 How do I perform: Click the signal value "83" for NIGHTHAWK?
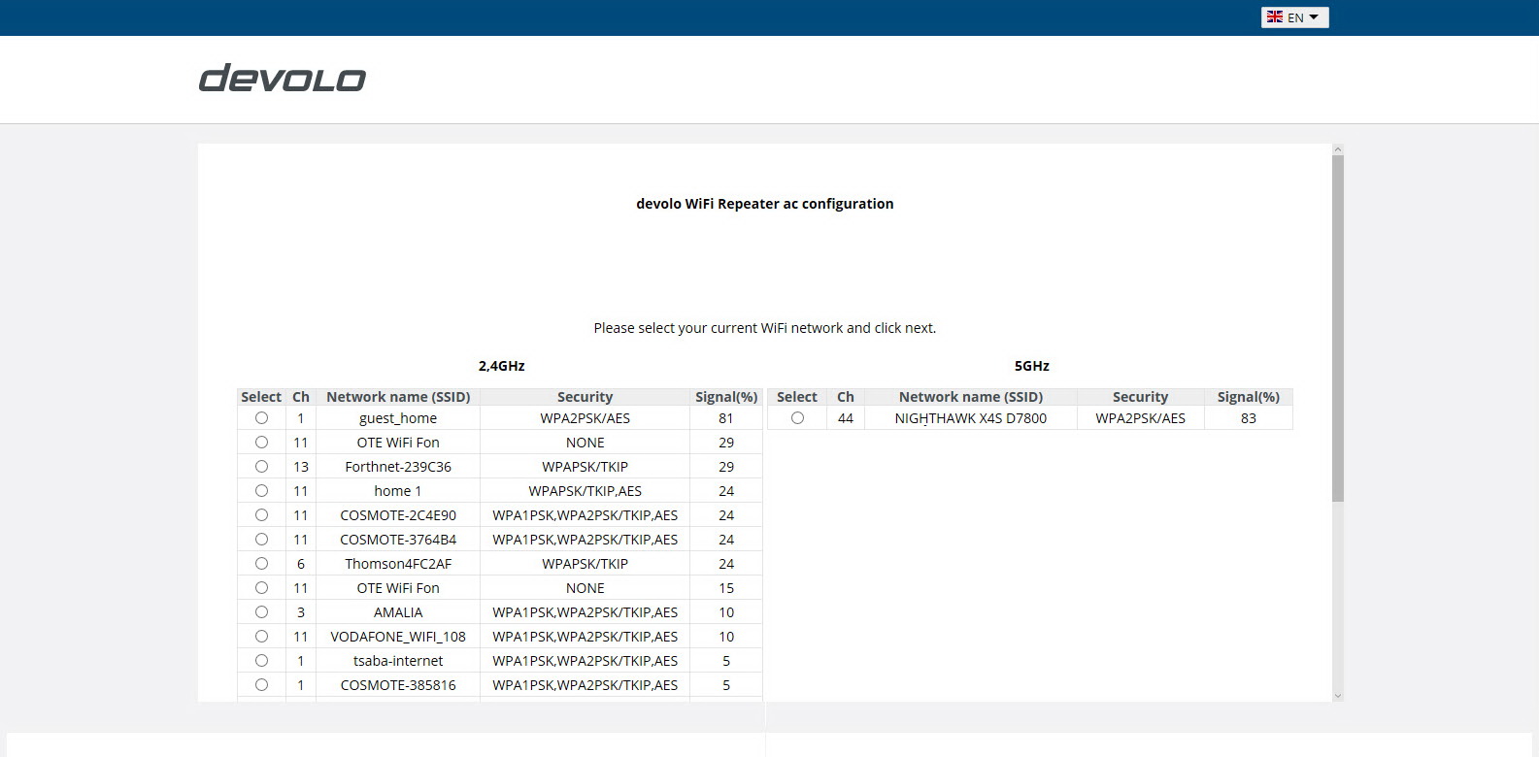[x=1249, y=418]
